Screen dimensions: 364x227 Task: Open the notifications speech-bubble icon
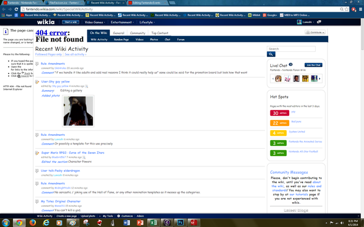pyautogui.click(x=319, y=22)
